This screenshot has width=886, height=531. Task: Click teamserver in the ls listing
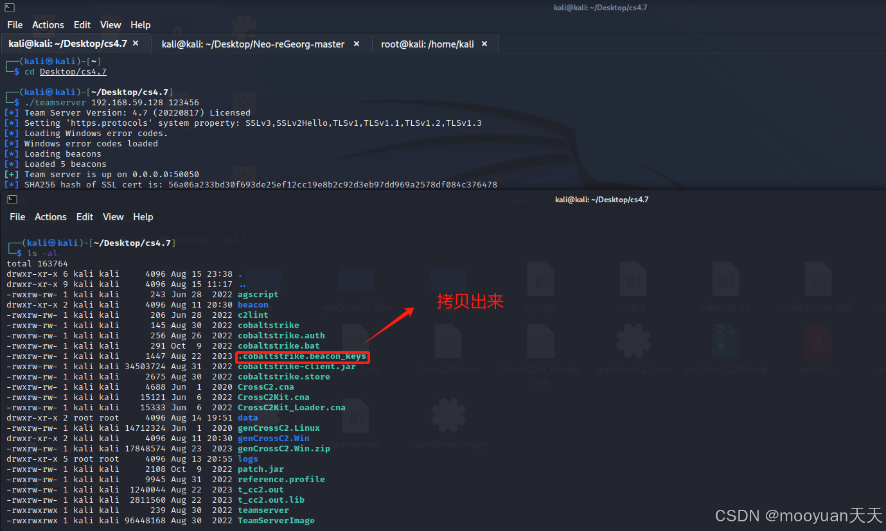pyautogui.click(x=263, y=510)
